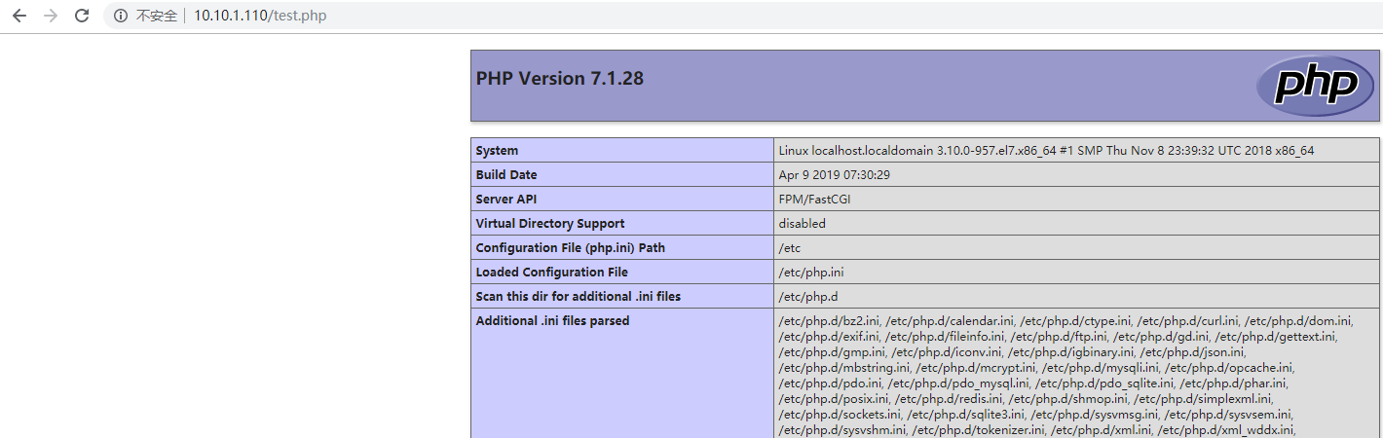1383x438 pixels.
Task: Click the browser forward arrow
Action: click(x=51, y=16)
